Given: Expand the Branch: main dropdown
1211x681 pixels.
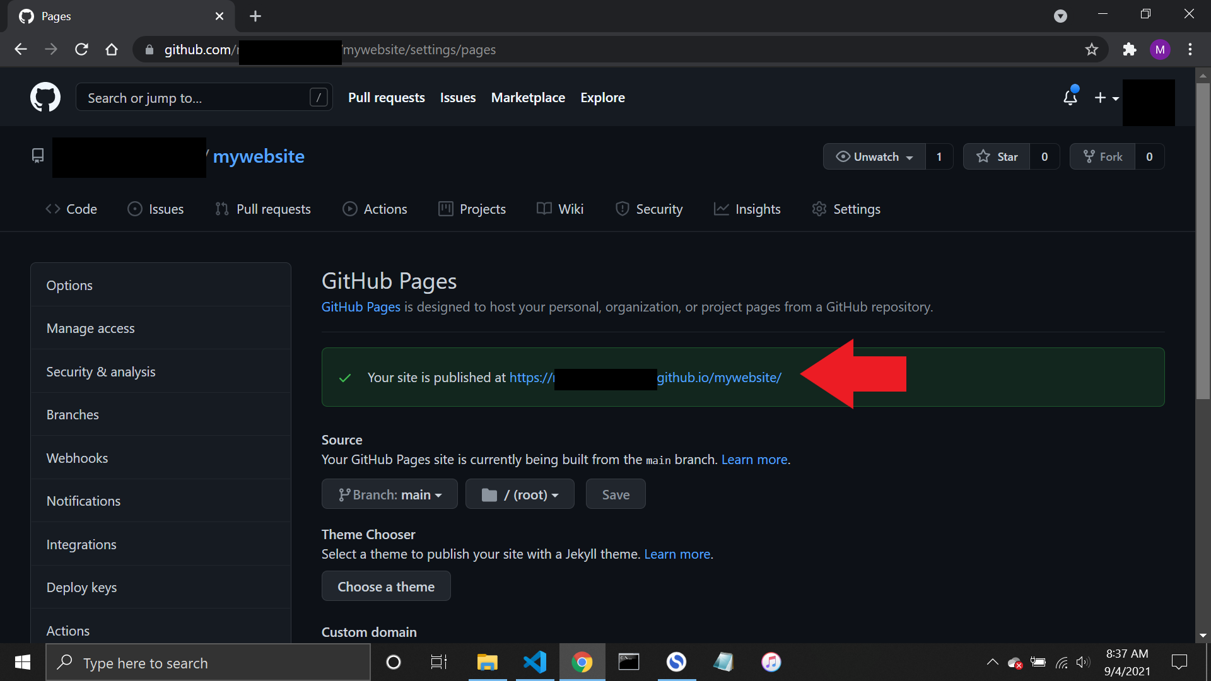Looking at the screenshot, I should tap(390, 494).
